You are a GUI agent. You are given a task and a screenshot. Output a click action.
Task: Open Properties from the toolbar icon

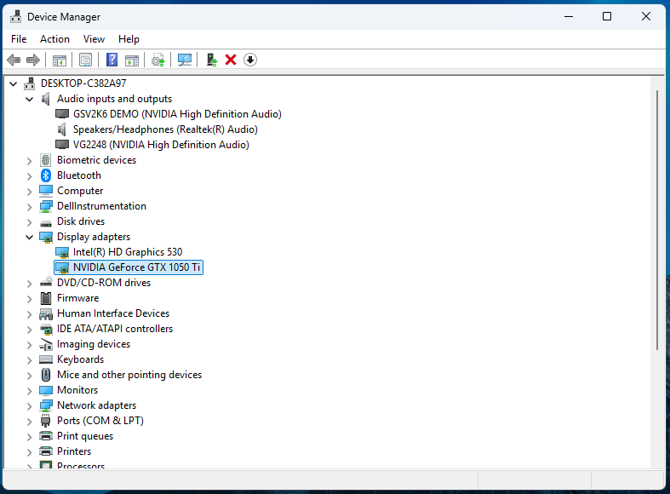coord(85,60)
